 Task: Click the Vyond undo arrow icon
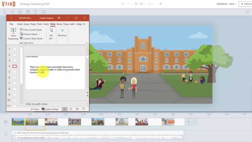[123, 4]
